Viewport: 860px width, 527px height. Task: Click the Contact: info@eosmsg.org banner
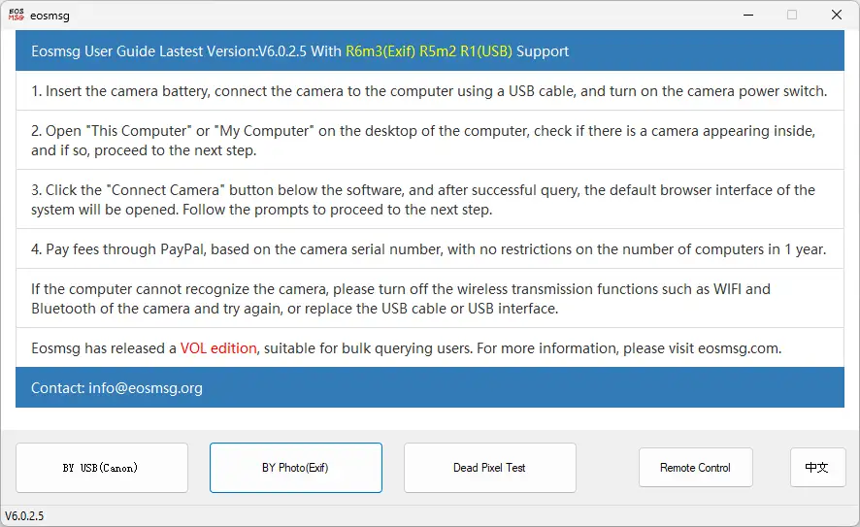[x=429, y=387]
